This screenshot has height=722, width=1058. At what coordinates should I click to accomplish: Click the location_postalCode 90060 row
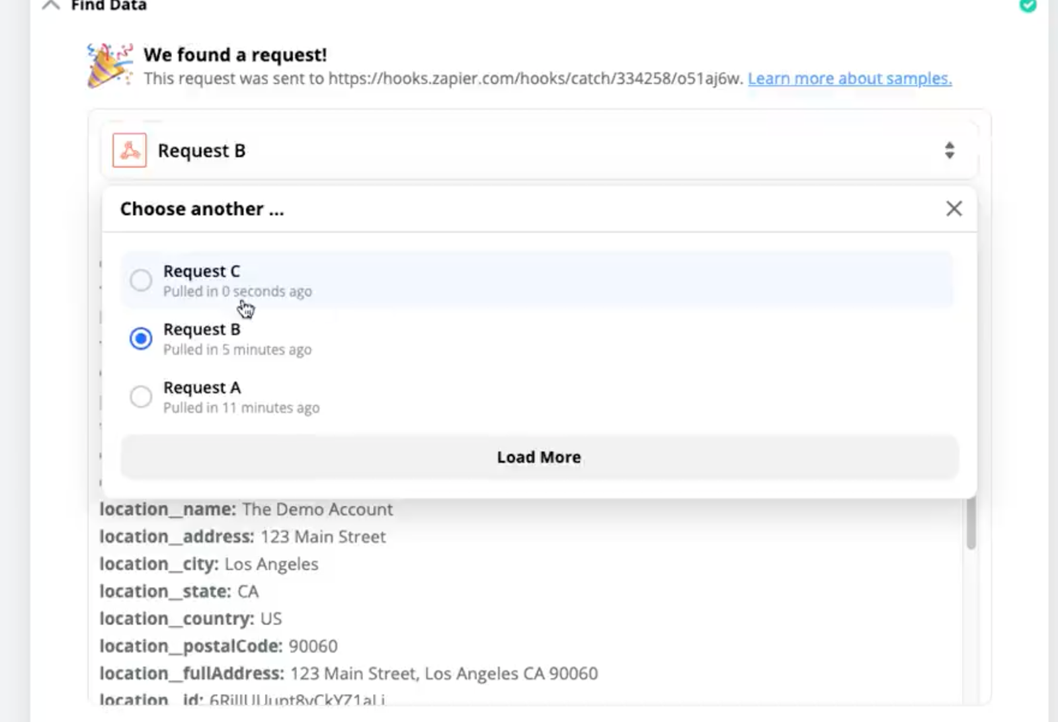coord(218,646)
